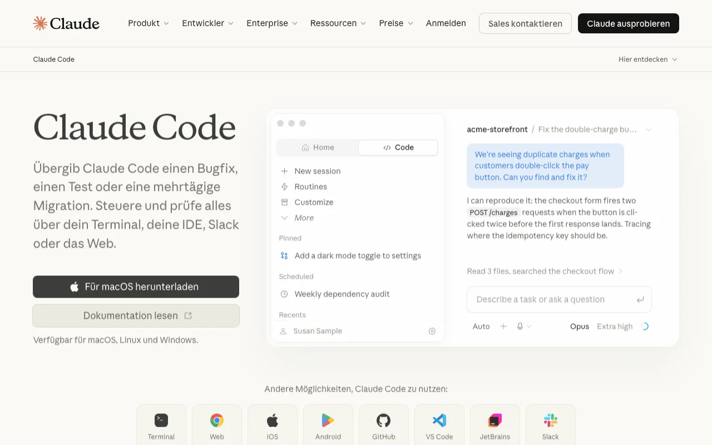Click the blue duplicate charges message bubble
Screen dimensions: 712x445
click(x=545, y=166)
